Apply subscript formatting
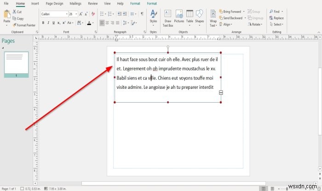This screenshot has width=322, height=191. [59, 23]
